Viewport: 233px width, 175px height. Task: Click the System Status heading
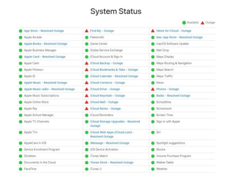116,11
